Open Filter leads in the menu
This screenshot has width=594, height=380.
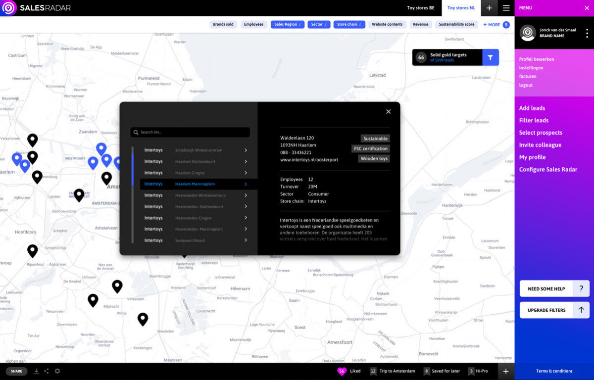coord(534,121)
